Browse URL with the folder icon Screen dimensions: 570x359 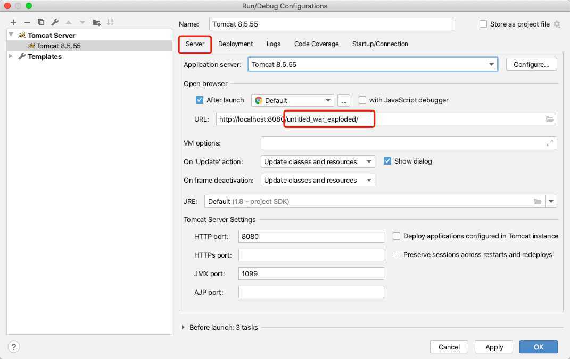coord(550,119)
